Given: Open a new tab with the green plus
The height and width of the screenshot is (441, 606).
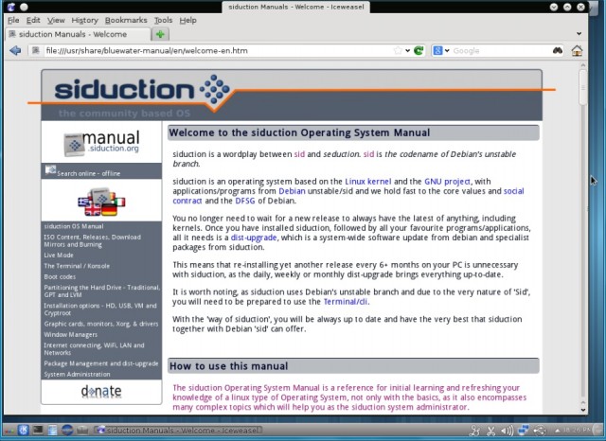Looking at the screenshot, I should (160, 34).
